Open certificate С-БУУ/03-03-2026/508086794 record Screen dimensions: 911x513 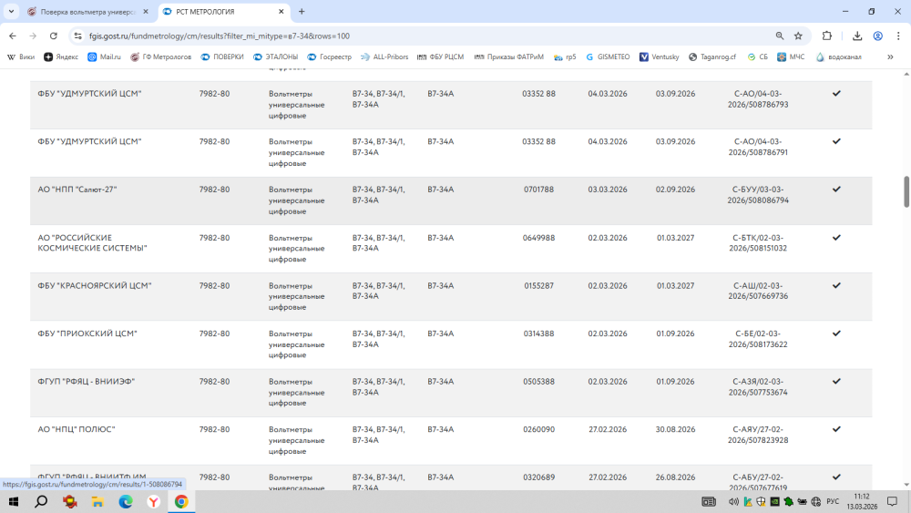(x=760, y=195)
